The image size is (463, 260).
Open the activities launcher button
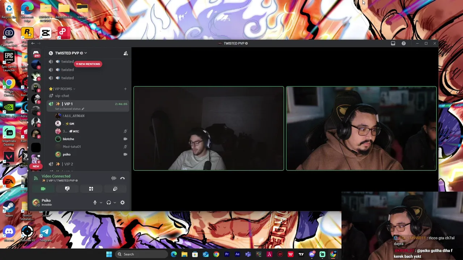coord(91,188)
